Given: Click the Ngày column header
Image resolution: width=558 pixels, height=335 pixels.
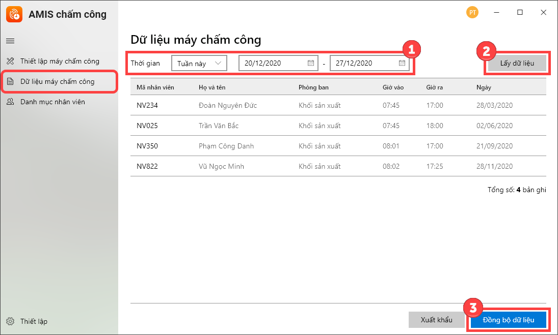Looking at the screenshot, I should (484, 87).
